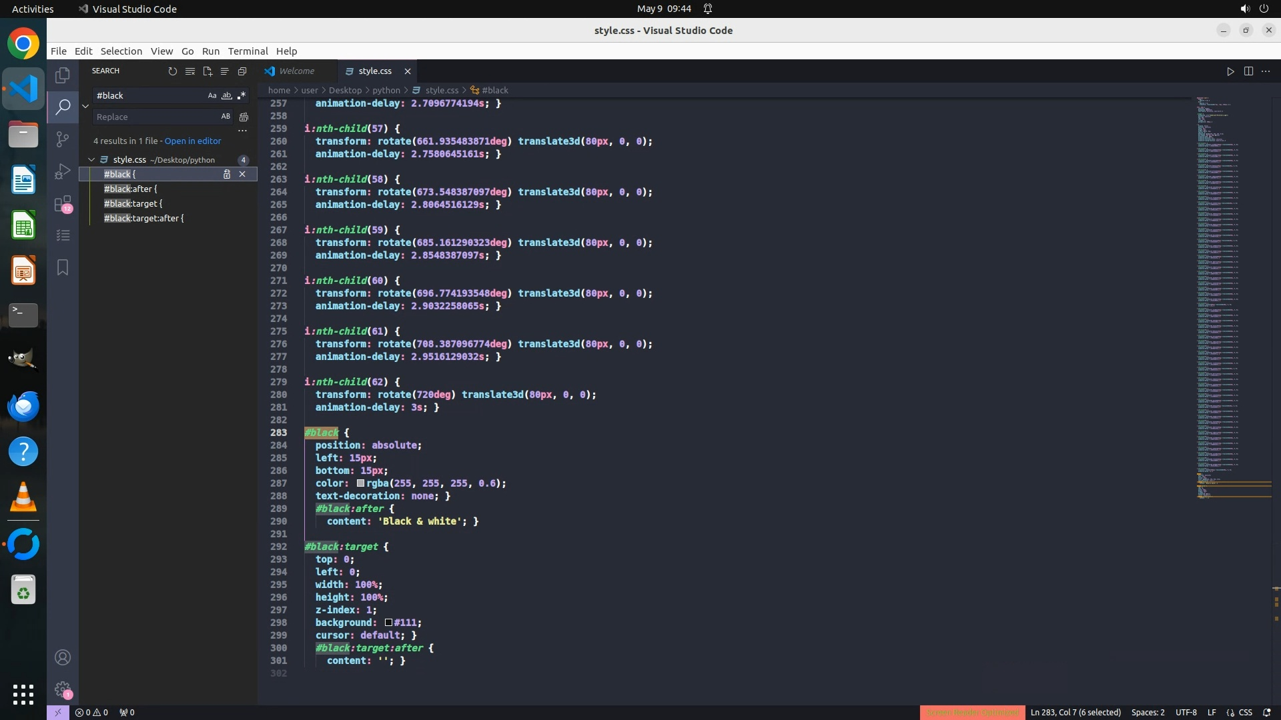Split the editor right
Viewport: 1281px width, 720px height.
[1248, 71]
